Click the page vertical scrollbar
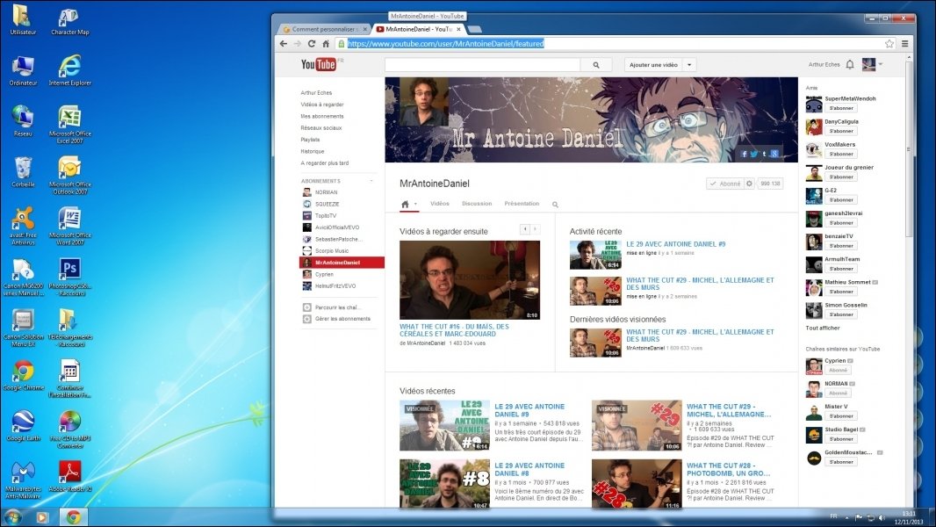This screenshot has height=527, width=936. coord(909,149)
